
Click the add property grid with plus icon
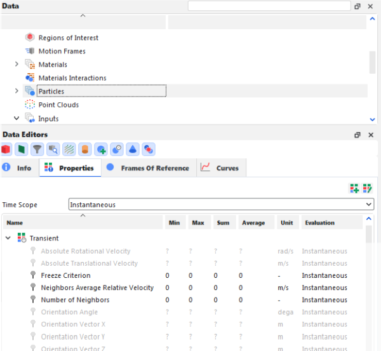click(x=354, y=188)
